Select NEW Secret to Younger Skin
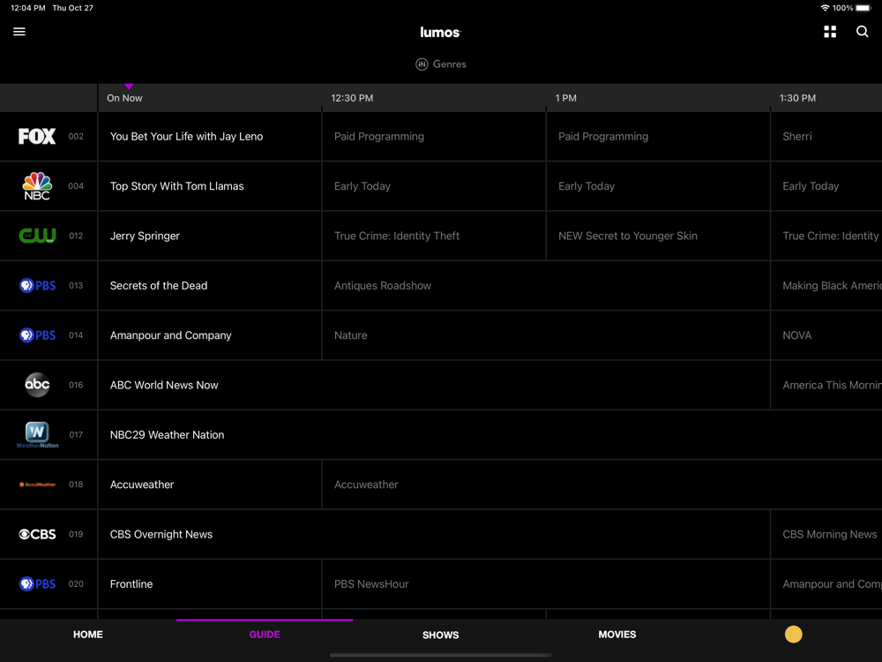882x662 pixels. pyautogui.click(x=658, y=236)
